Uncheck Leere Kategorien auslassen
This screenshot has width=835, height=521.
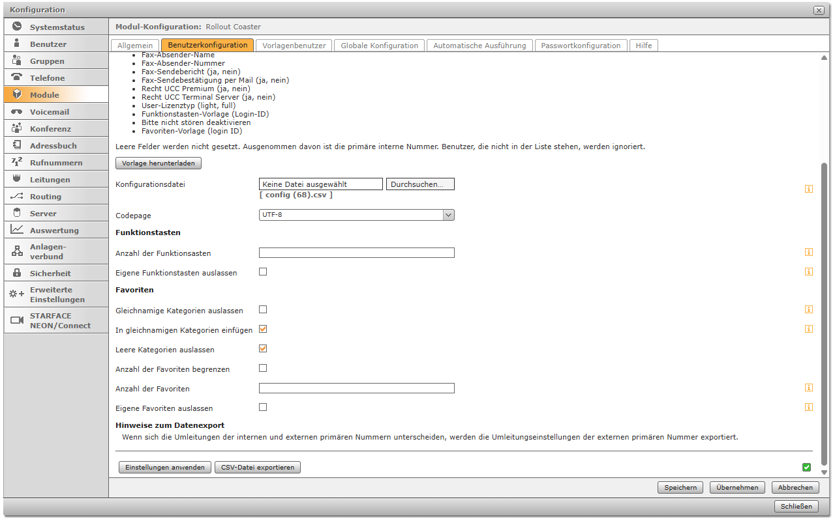(x=263, y=348)
